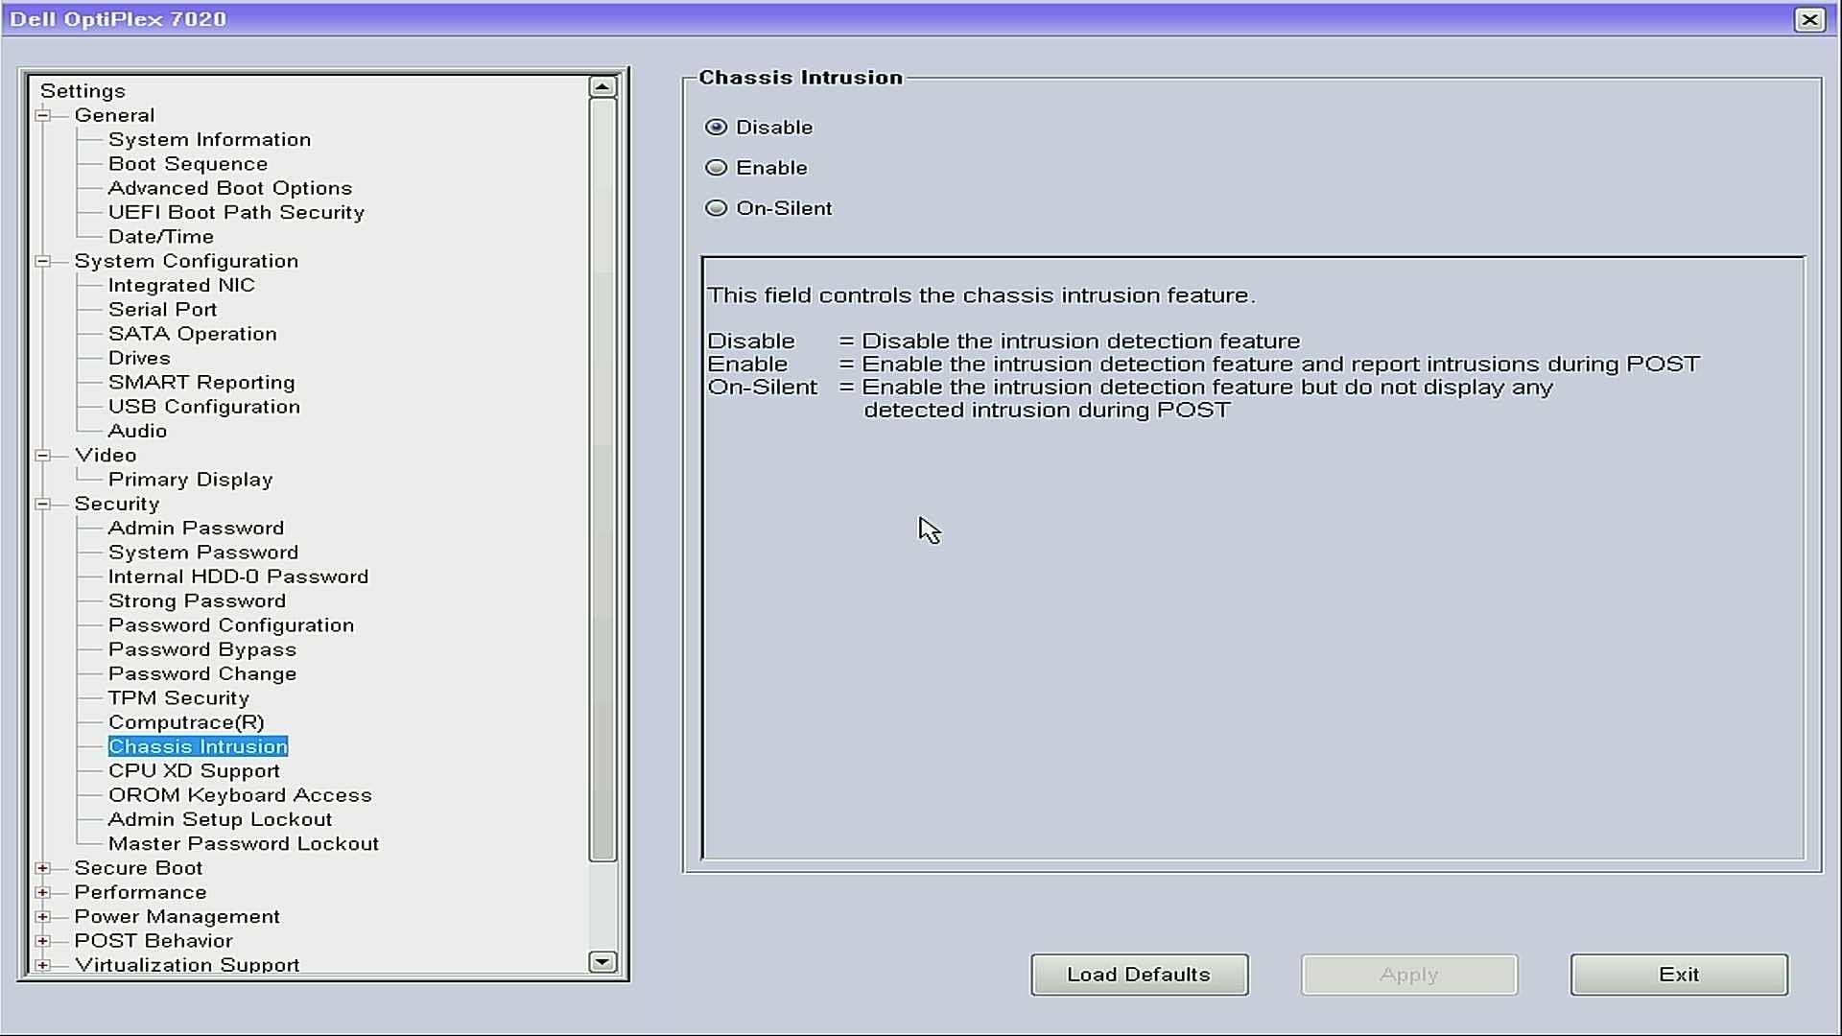Click the Apply button

click(1409, 974)
